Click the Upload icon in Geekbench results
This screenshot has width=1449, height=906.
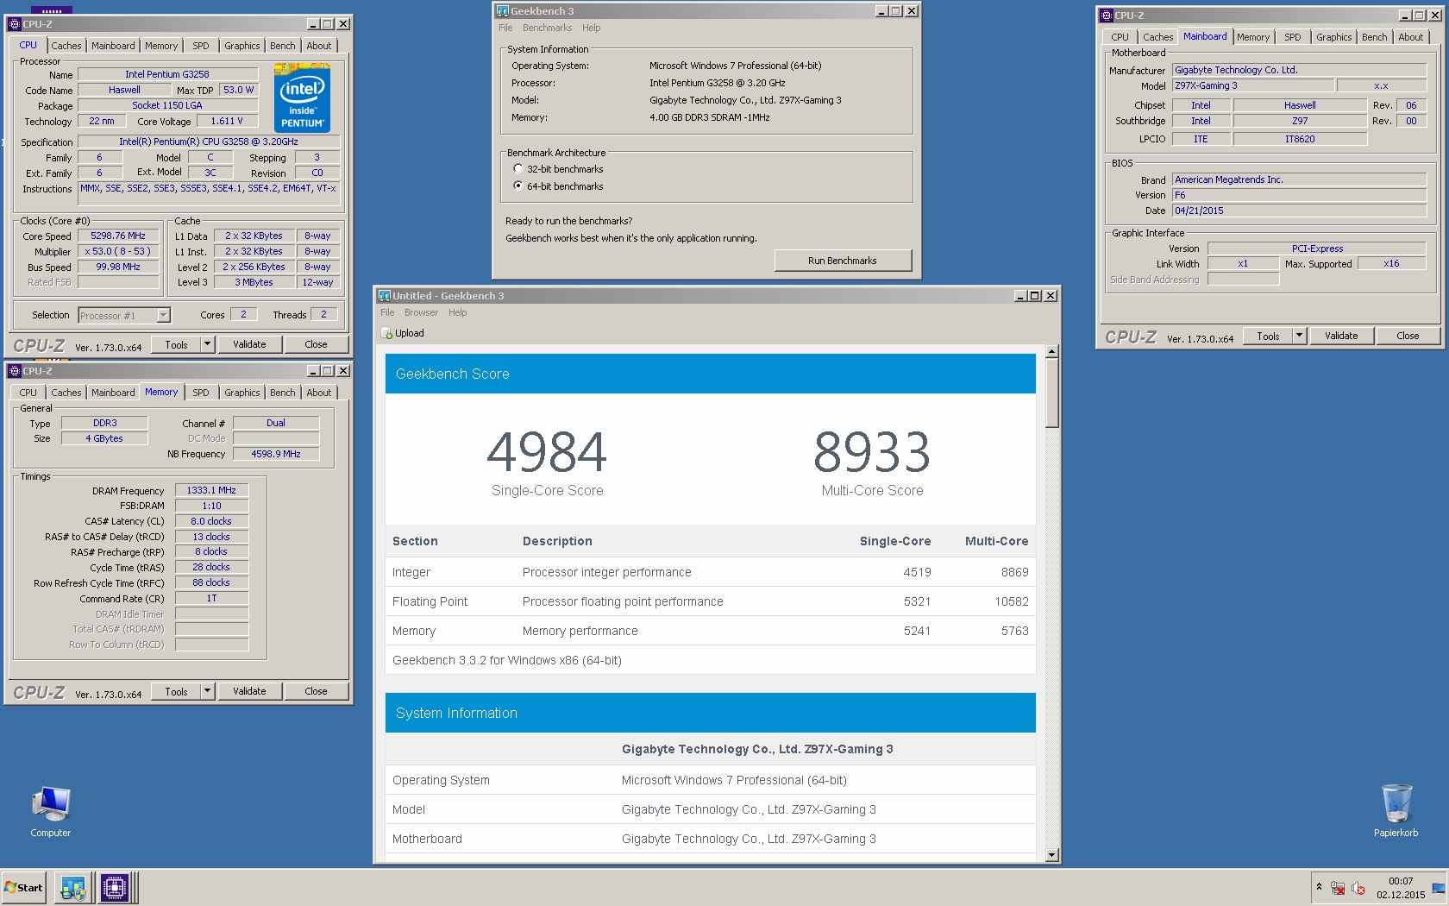[x=387, y=333]
